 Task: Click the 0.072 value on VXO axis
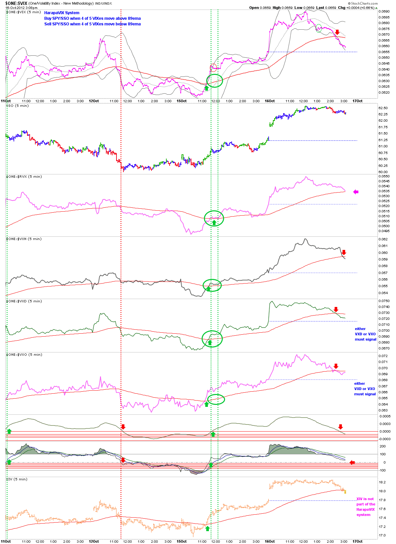coord(383,356)
